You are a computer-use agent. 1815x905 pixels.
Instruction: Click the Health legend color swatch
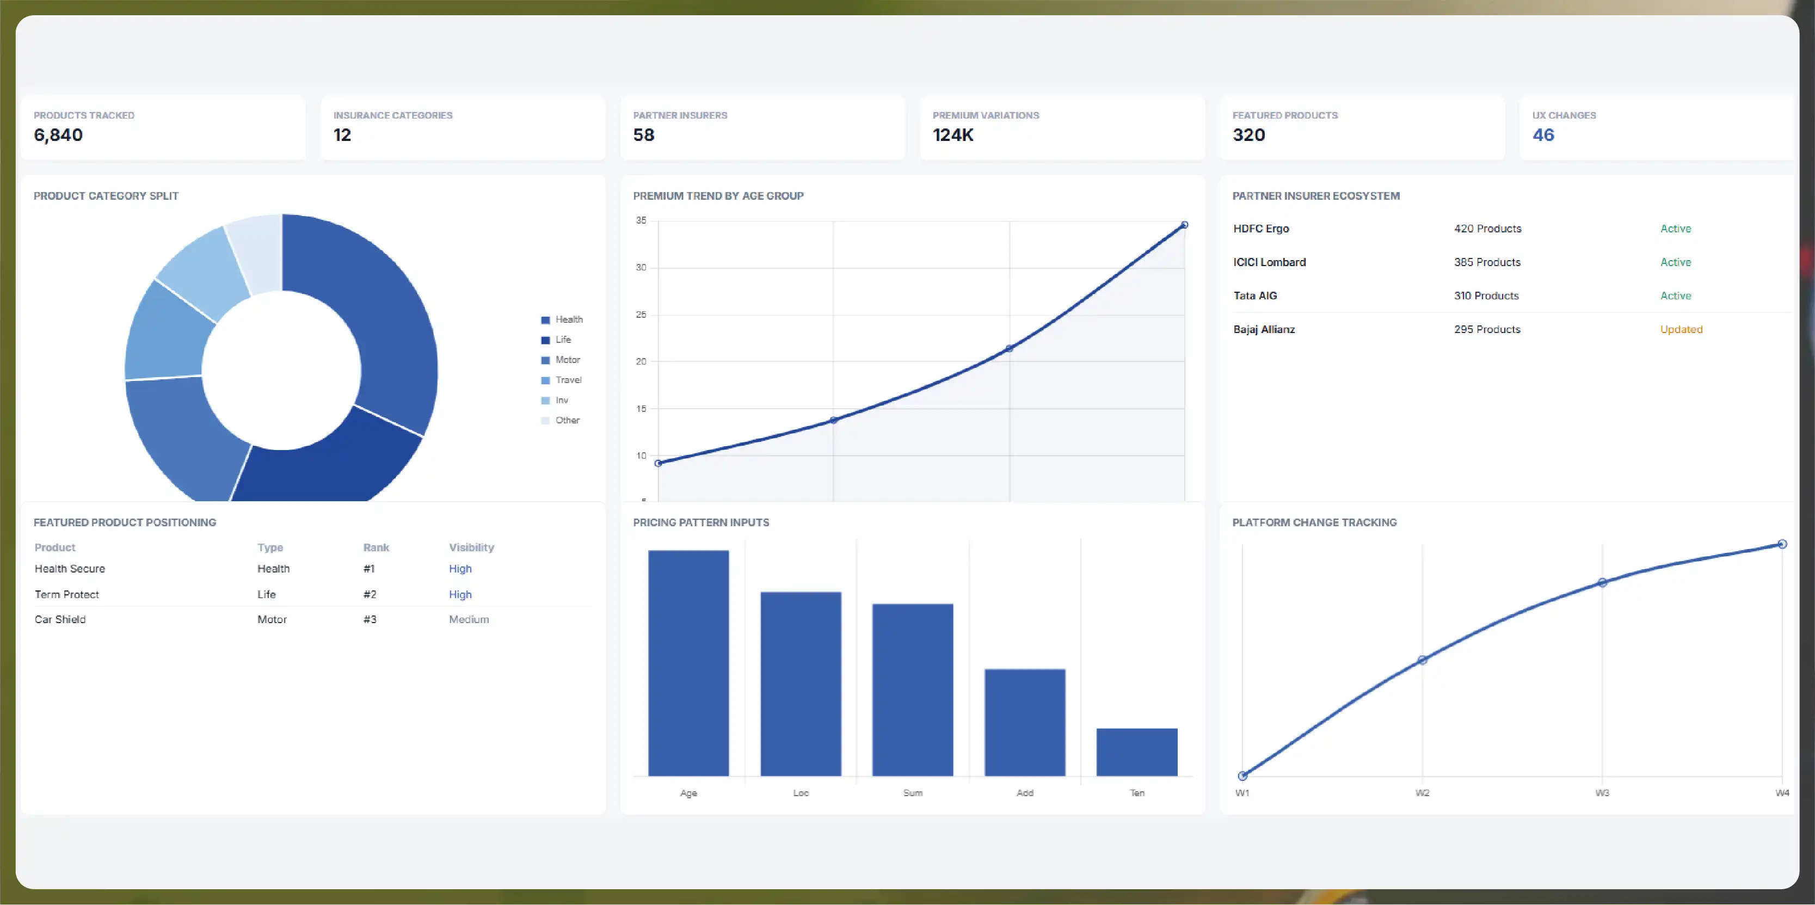545,321
